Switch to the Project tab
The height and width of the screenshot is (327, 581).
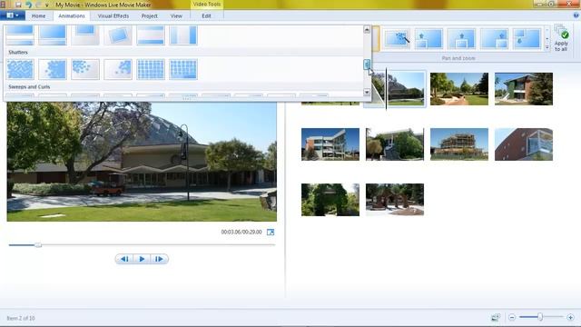pos(149,16)
